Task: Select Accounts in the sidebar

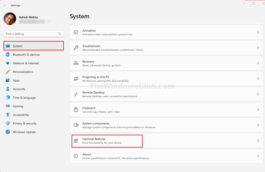Action: (19, 89)
